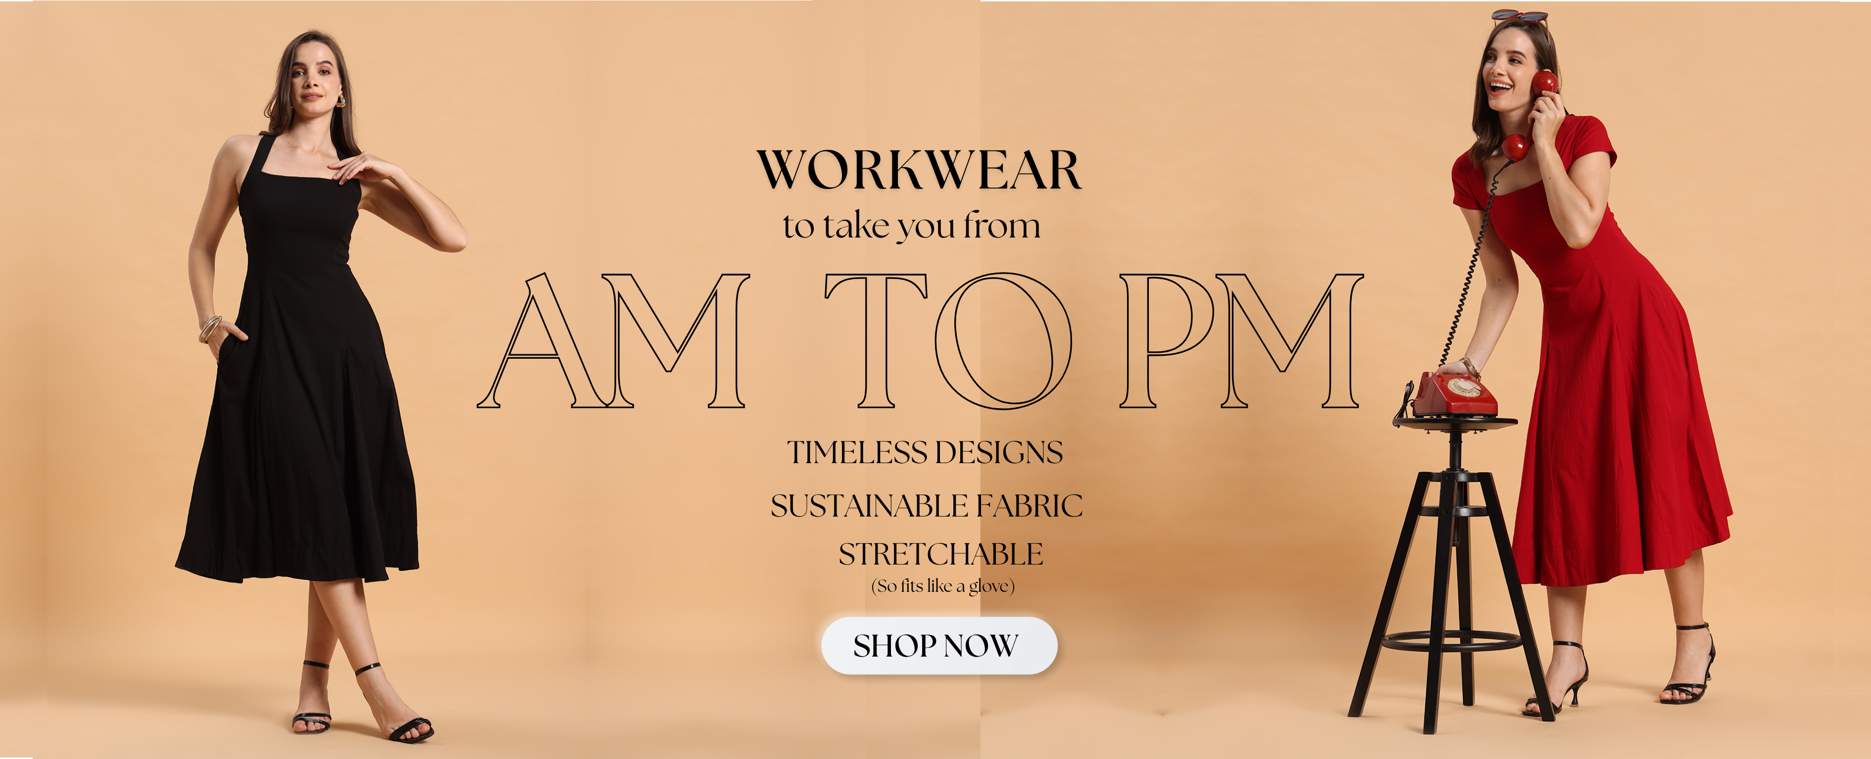Image resolution: width=1871 pixels, height=759 pixels.
Task: Click the gold bangles on left model's wrist
Action: pos(211,329)
